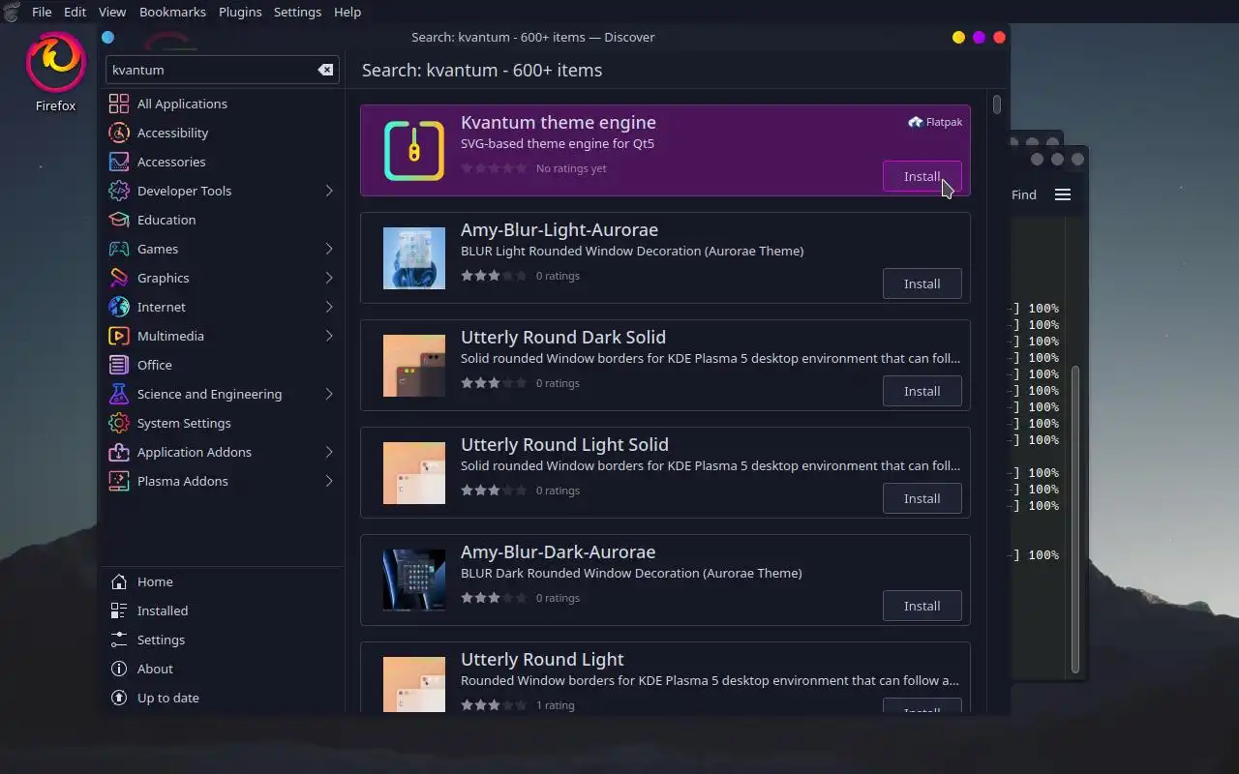Click the results list vertical scrollbar
The height and width of the screenshot is (774, 1239).
[x=996, y=104]
